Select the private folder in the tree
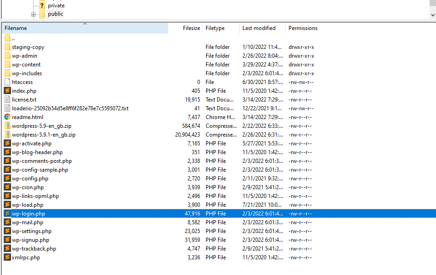436x275 pixels. point(56,5)
